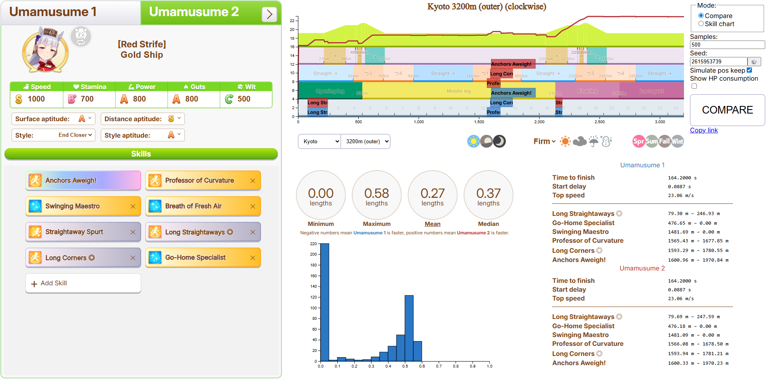Remove Long Straightaways skill
This screenshot has height=382, width=768.
pos(253,232)
